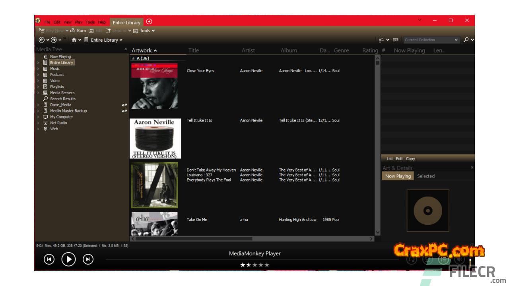The height and width of the screenshot is (286, 509).
Task: Open the search magnifier icon
Action: (466, 40)
